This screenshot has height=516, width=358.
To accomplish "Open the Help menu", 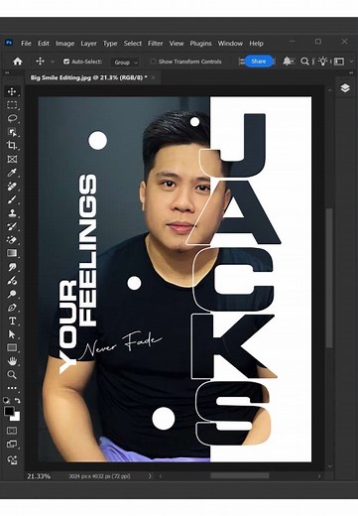I will pyautogui.click(x=256, y=44).
